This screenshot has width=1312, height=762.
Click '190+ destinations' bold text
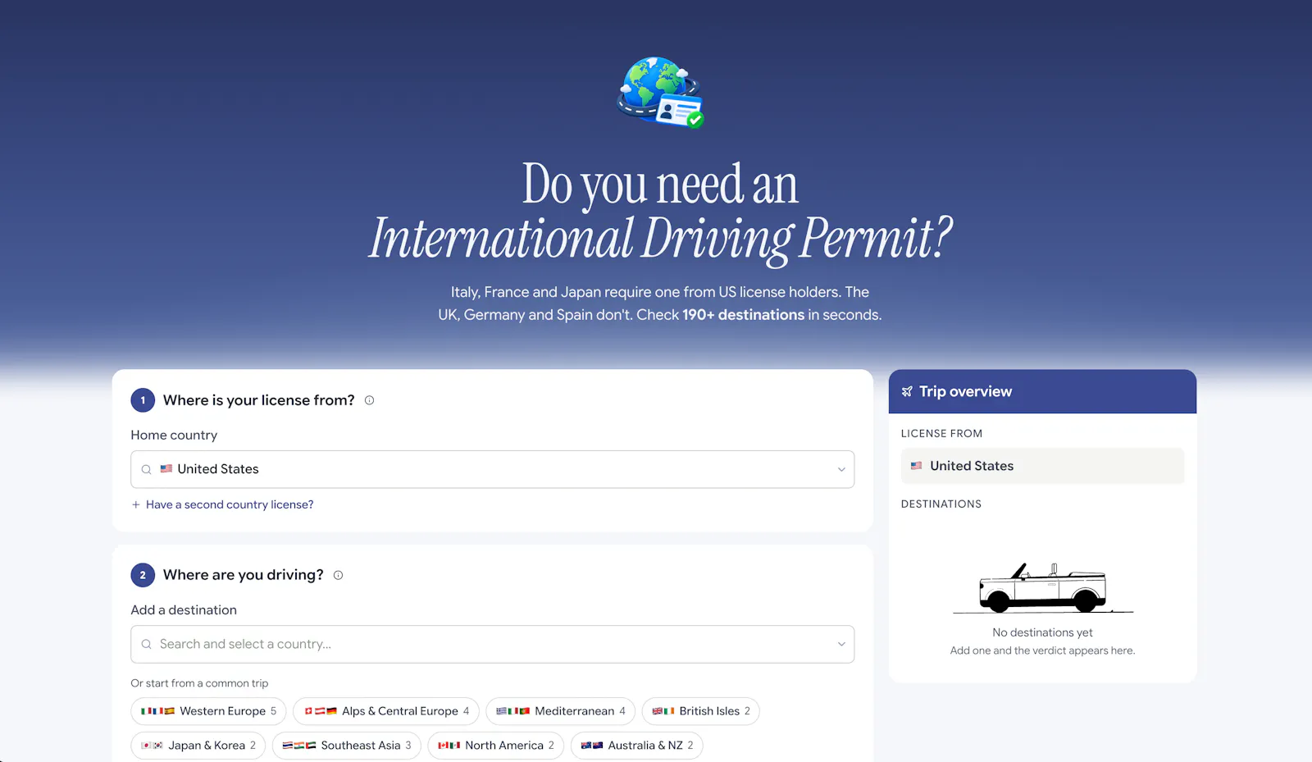pyautogui.click(x=743, y=315)
